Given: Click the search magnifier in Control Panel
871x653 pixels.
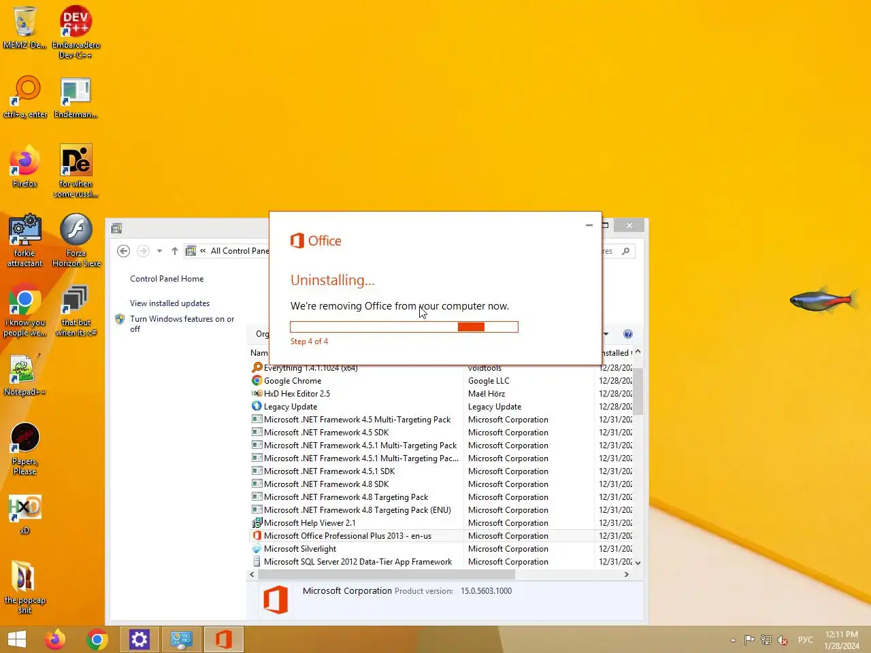Looking at the screenshot, I should tap(626, 251).
